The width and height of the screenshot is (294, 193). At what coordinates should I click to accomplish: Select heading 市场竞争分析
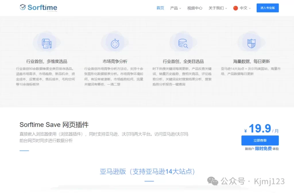[x=115, y=61]
